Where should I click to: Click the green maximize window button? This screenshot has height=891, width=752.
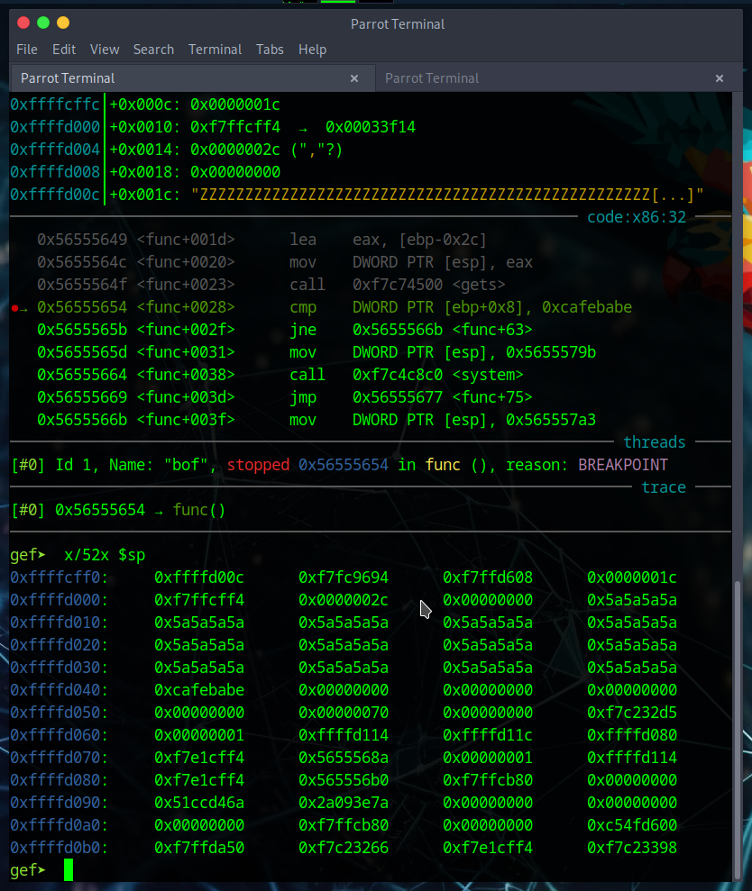pyautogui.click(x=42, y=23)
